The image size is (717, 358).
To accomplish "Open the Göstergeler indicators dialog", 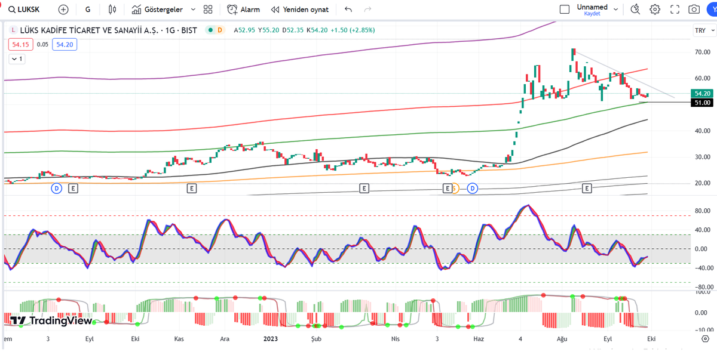I will pyautogui.click(x=157, y=10).
